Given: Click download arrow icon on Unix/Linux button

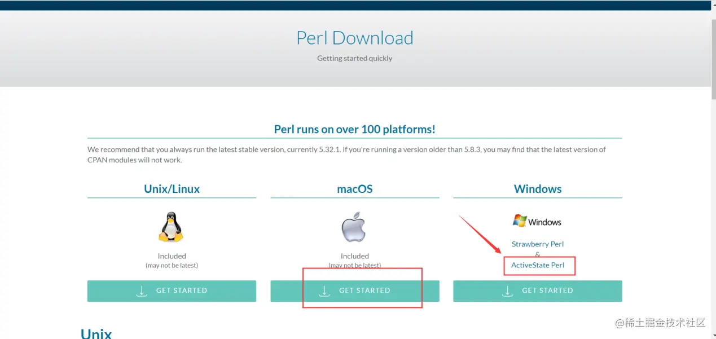Looking at the screenshot, I should (142, 290).
